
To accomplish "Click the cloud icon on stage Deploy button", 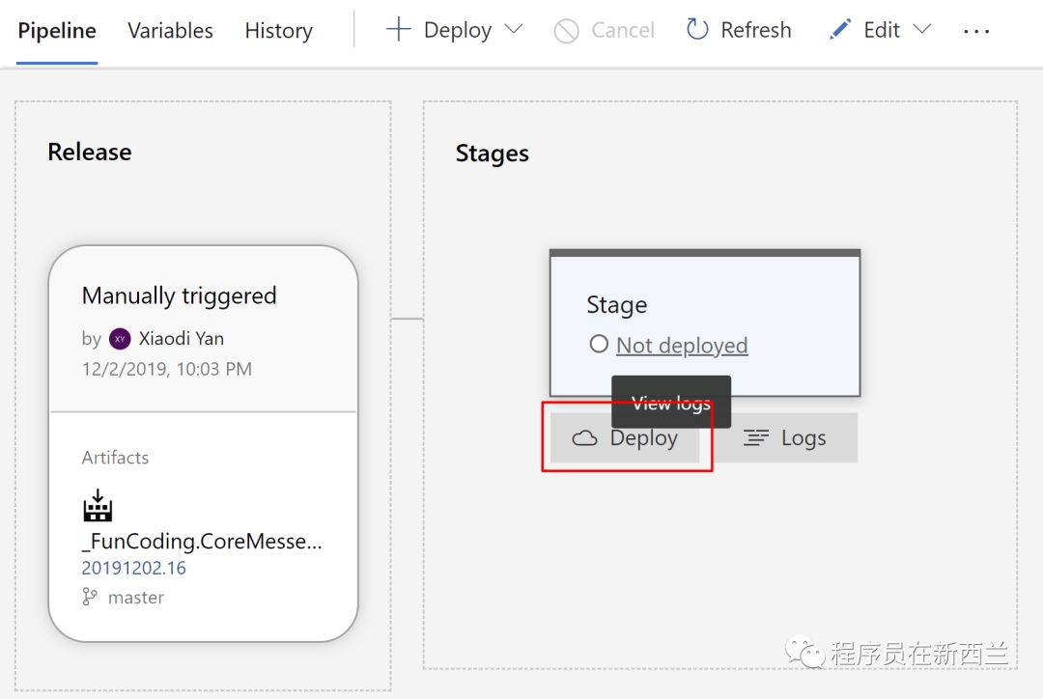I will tap(584, 438).
